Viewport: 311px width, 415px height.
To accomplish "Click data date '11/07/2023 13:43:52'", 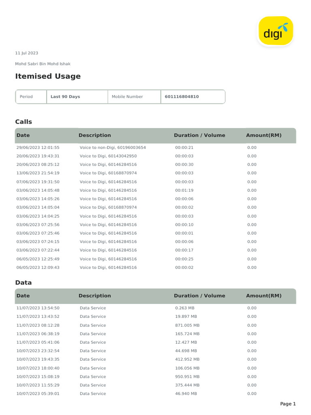I will click(38, 316).
